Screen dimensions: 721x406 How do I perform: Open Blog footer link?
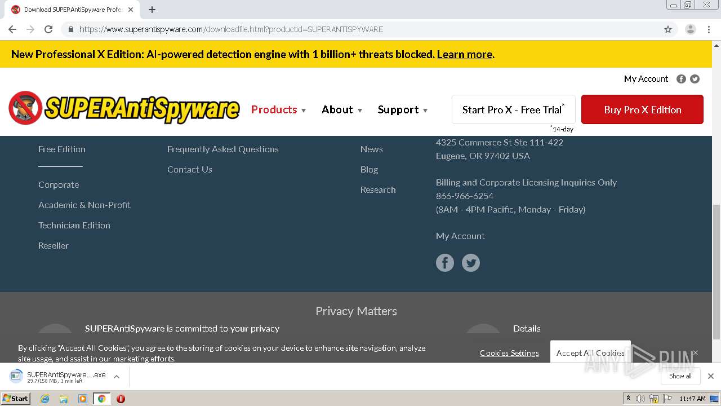click(370, 169)
